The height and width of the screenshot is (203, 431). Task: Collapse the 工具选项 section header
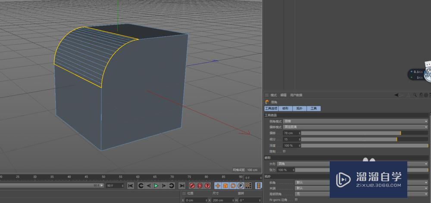click(x=347, y=115)
